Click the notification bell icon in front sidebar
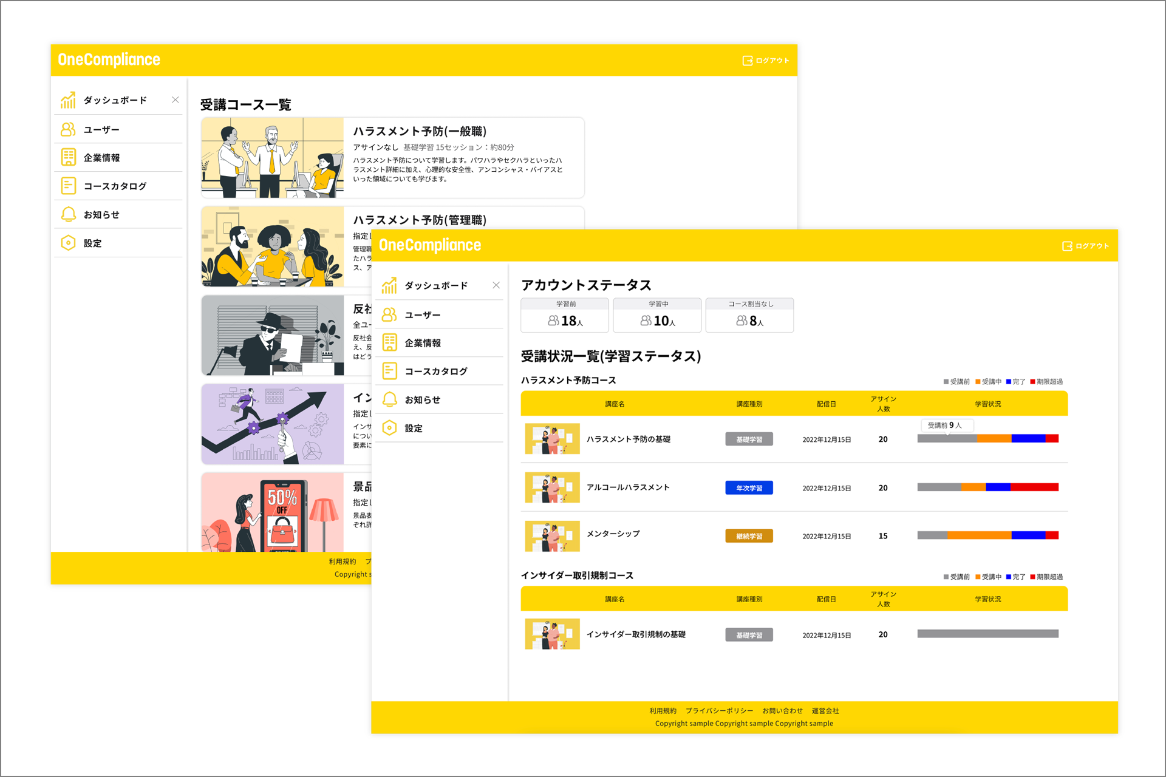1166x777 pixels. [389, 399]
